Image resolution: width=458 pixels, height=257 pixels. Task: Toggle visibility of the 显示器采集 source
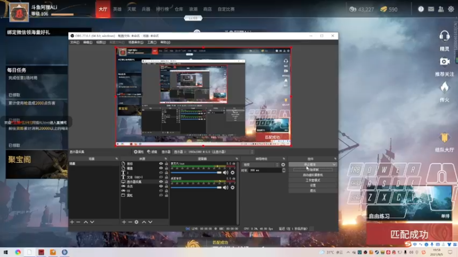coord(161,182)
